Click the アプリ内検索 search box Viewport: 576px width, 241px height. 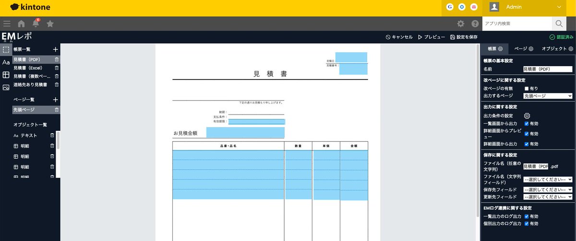pos(517,23)
